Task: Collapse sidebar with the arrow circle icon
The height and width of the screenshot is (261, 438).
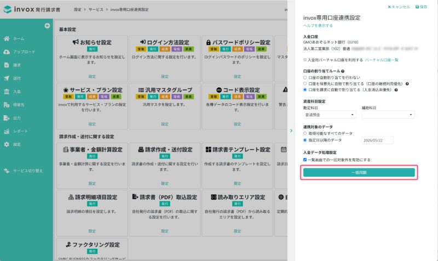Action: pyautogui.click(x=47, y=26)
